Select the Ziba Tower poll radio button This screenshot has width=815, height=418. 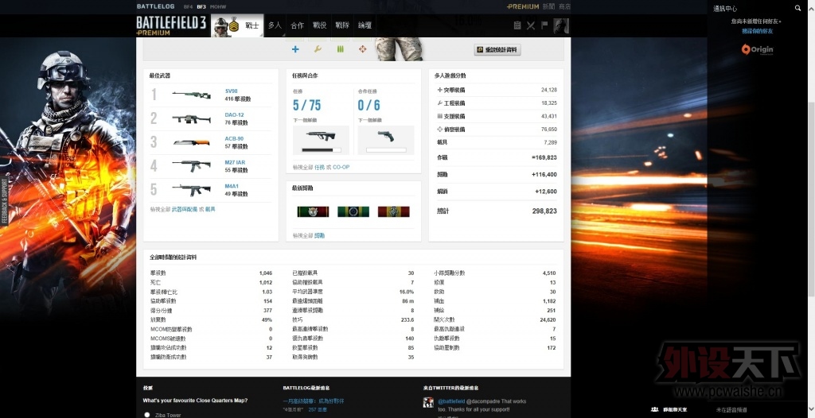tap(147, 414)
